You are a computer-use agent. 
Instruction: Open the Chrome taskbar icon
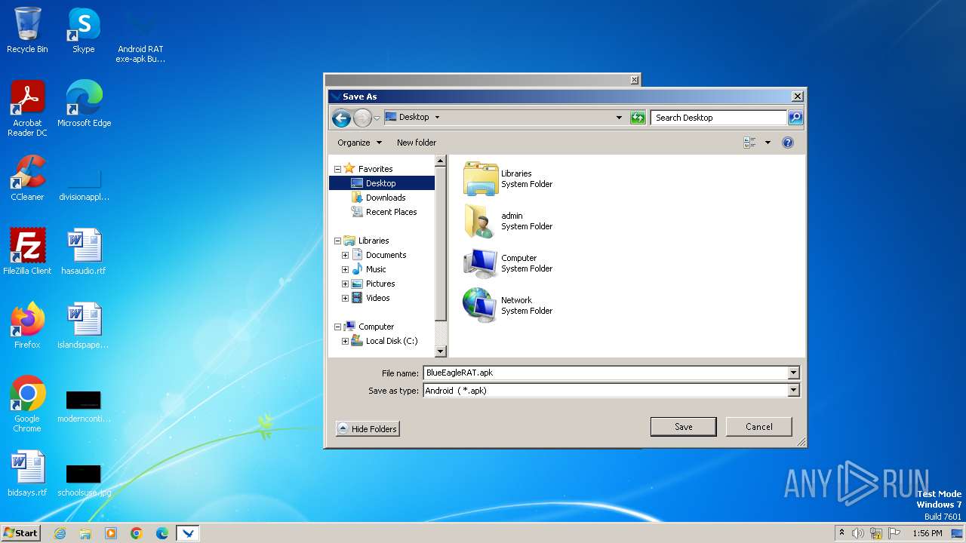pyautogui.click(x=137, y=533)
